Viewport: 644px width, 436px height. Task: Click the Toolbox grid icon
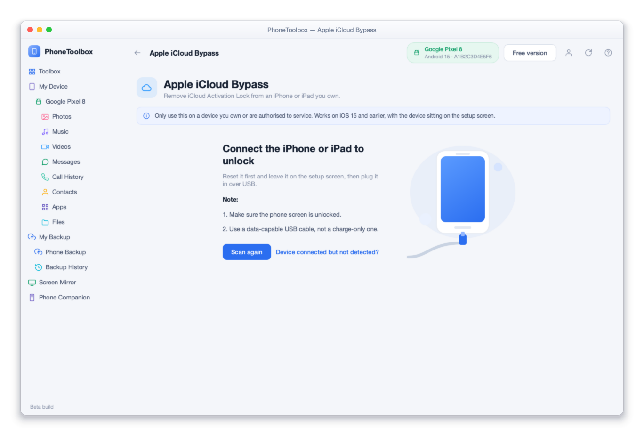click(x=32, y=72)
